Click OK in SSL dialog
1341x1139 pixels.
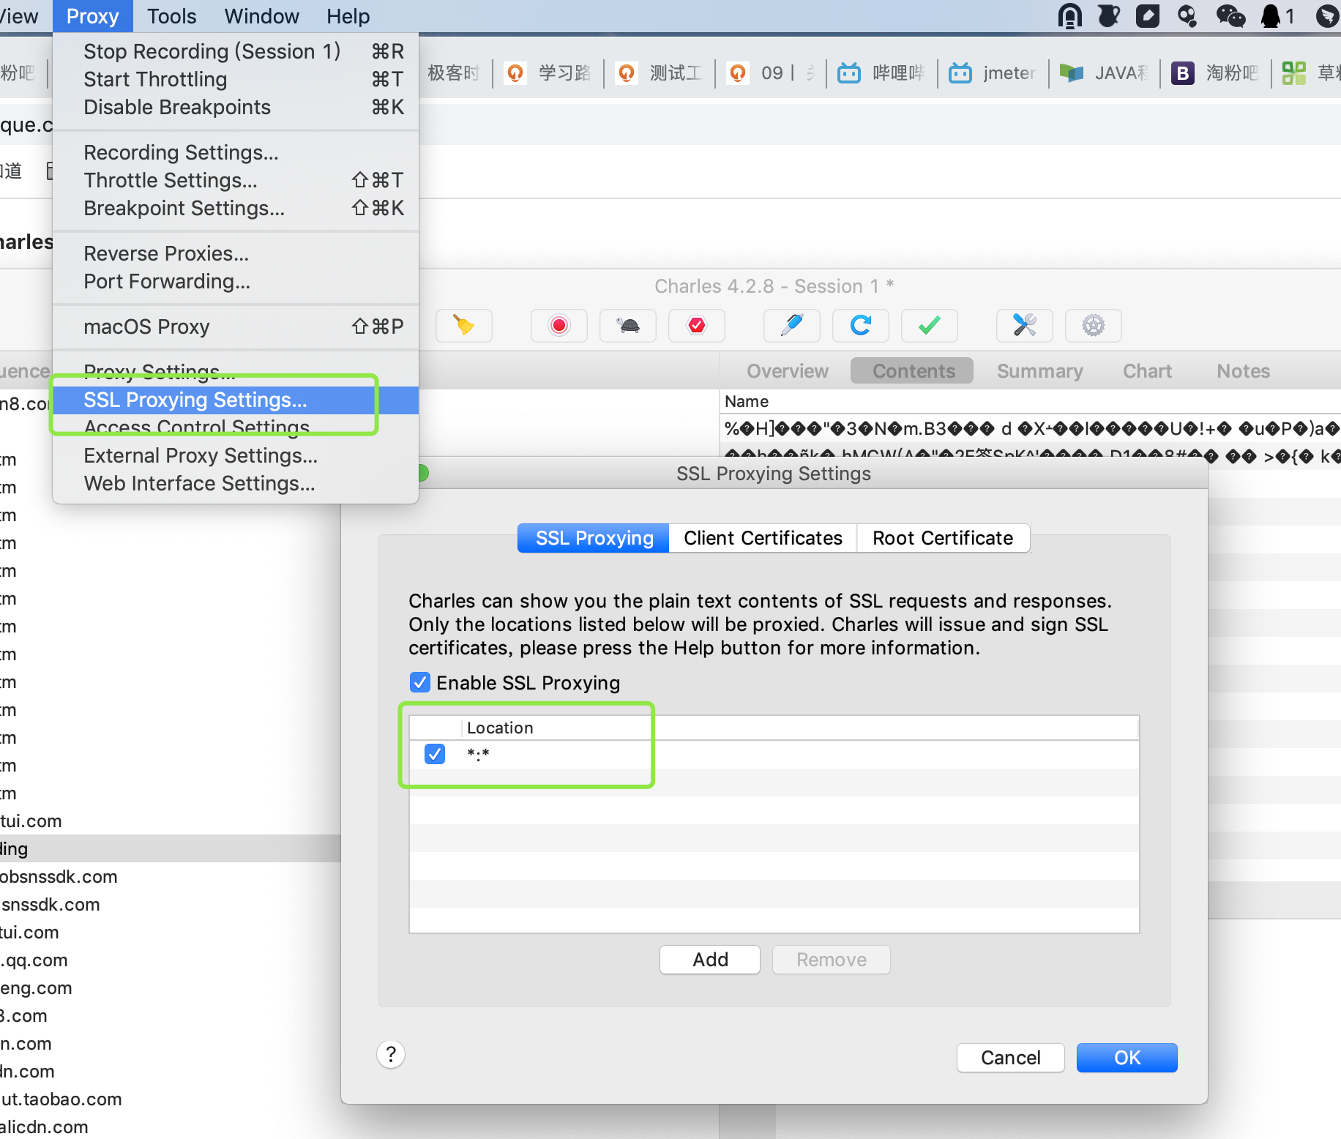1127,1058
